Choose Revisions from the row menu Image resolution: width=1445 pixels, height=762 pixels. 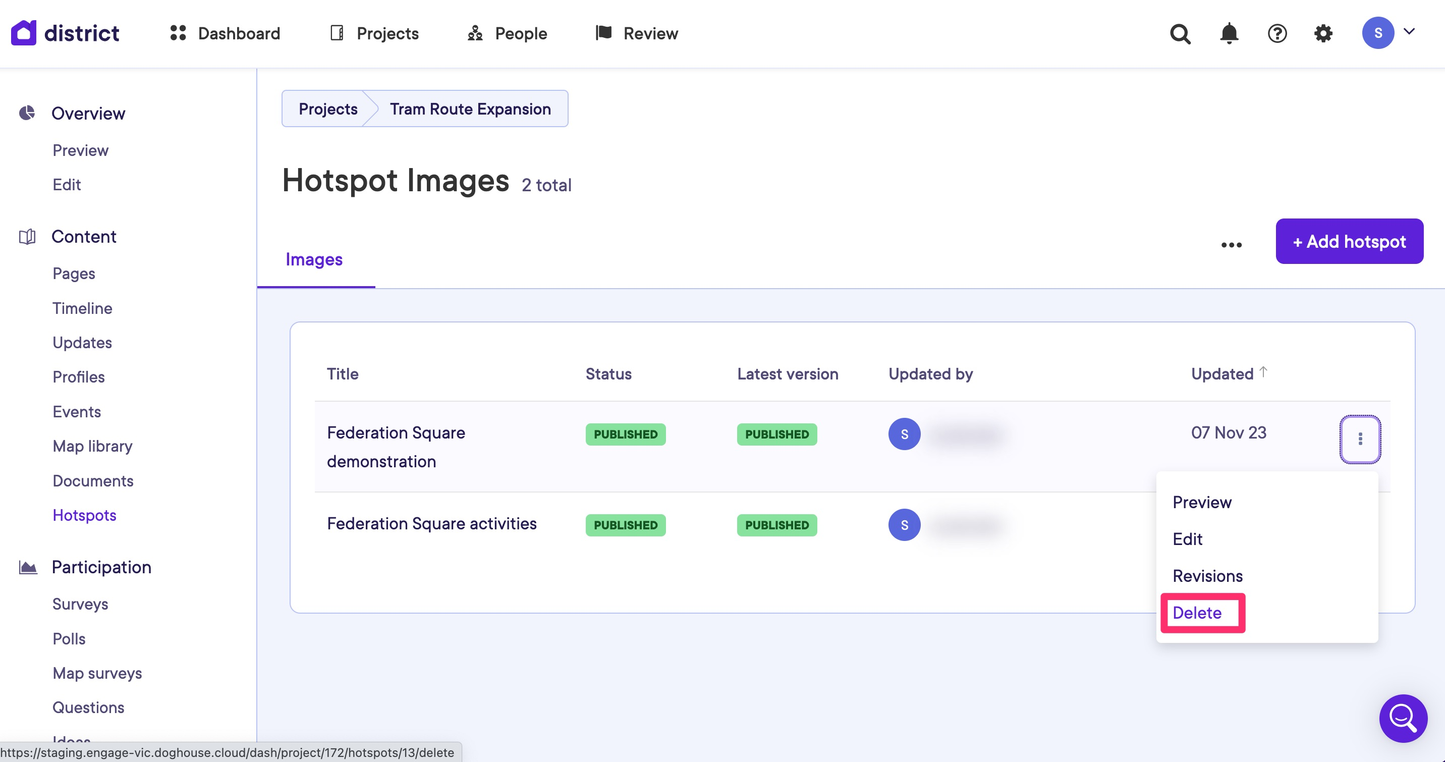click(x=1207, y=576)
